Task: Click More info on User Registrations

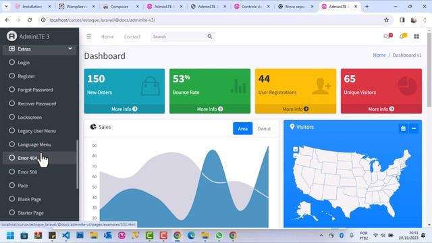Action: click(296, 109)
